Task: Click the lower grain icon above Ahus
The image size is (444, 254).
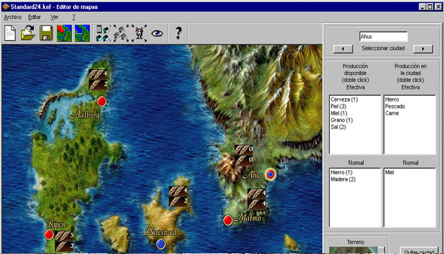Action: (x=244, y=160)
